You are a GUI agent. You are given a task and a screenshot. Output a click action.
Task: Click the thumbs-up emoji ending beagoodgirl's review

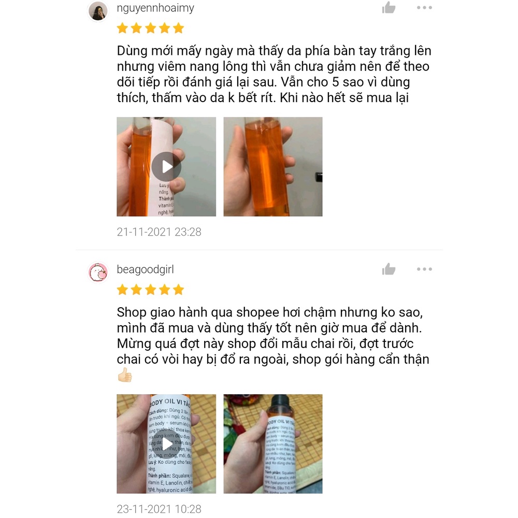125,375
